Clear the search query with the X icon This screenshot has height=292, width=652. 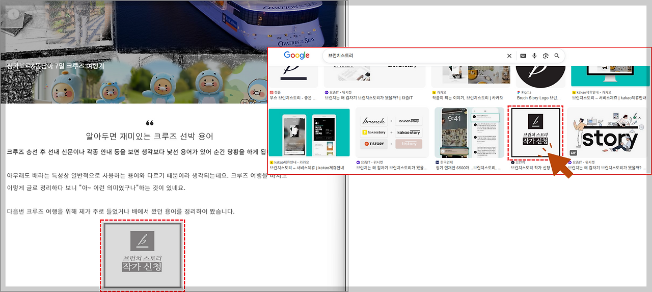click(509, 56)
